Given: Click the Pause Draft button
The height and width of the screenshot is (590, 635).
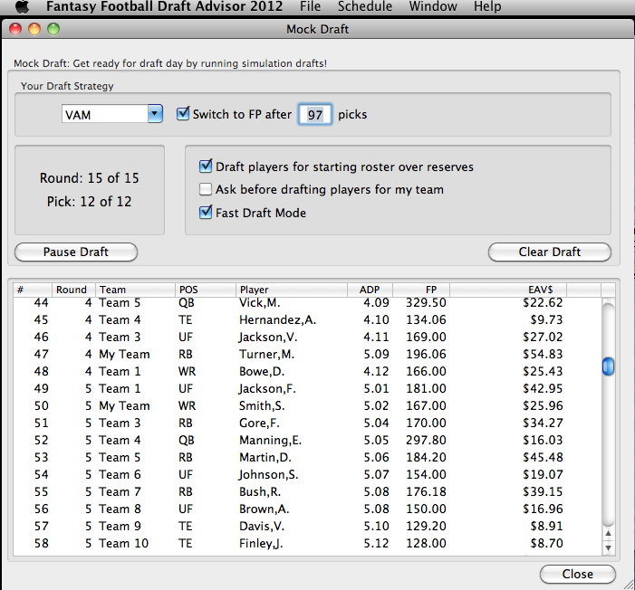Looking at the screenshot, I should 76,252.
